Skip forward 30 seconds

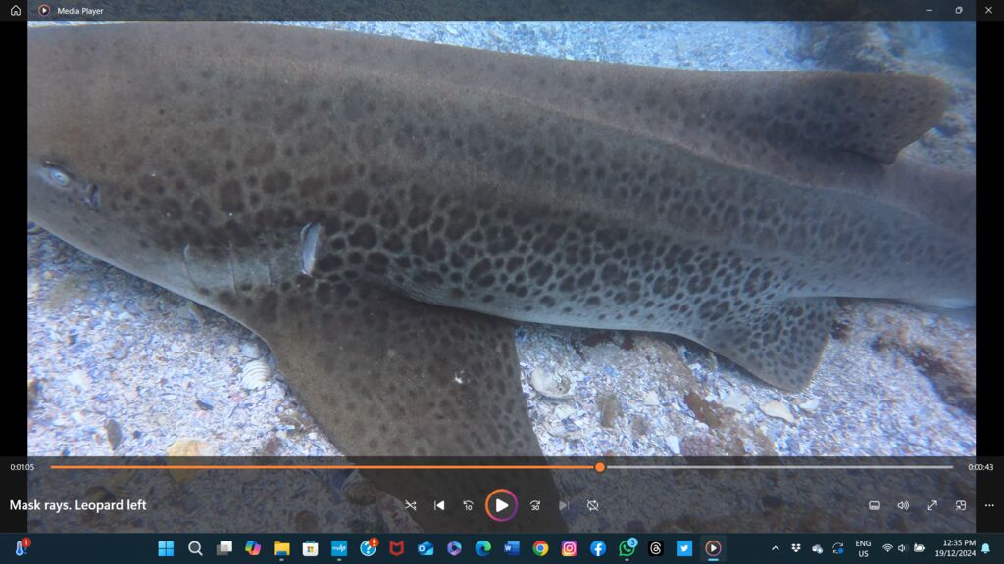[534, 506]
